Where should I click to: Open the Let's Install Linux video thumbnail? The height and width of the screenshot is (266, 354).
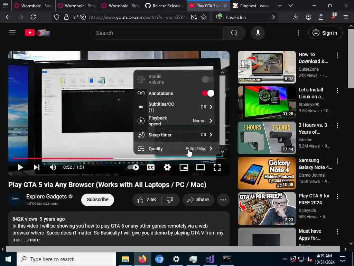click(267, 102)
